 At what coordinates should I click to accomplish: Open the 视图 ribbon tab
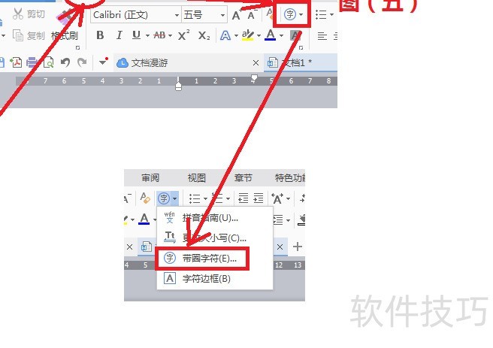(196, 178)
